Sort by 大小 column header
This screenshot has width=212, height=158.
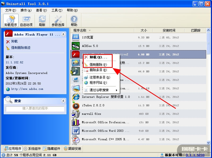pyautogui.click(x=143, y=30)
